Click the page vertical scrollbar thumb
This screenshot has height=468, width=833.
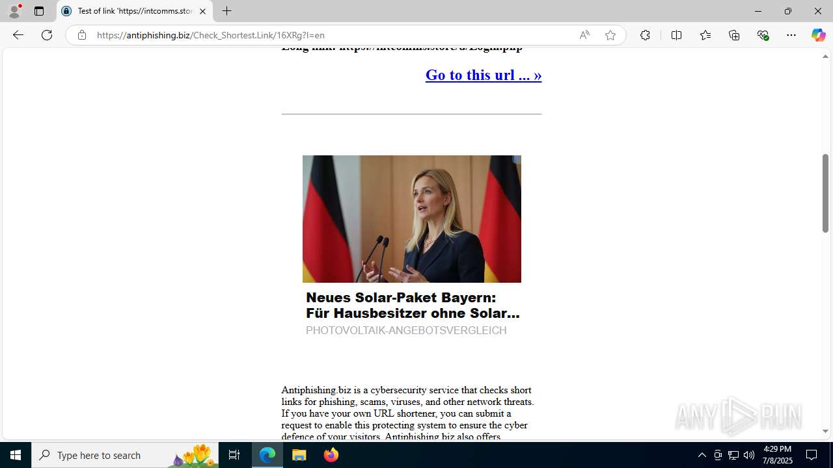825,193
